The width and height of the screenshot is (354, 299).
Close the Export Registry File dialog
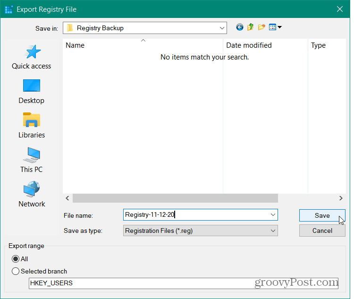pos(340,9)
